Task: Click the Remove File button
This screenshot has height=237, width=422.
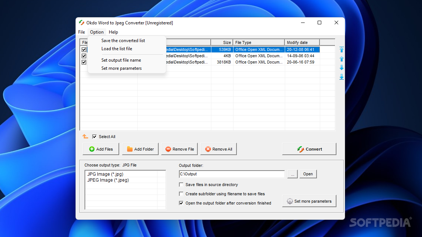Action: pos(180,149)
